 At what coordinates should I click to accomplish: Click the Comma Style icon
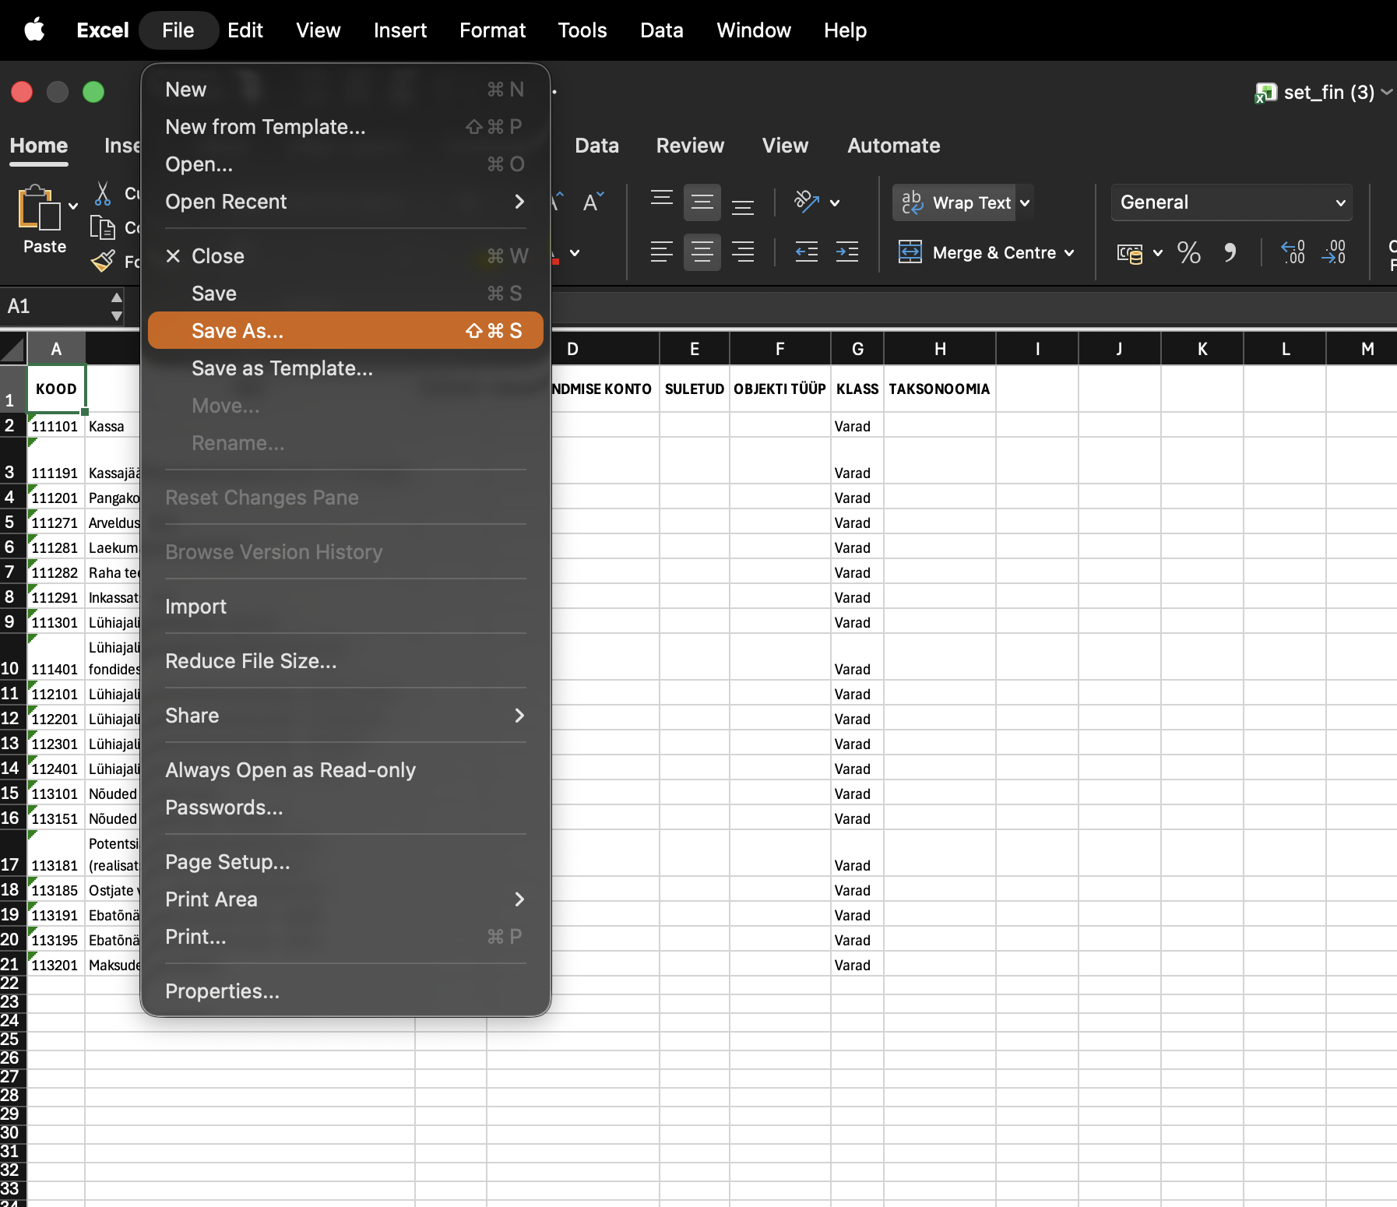coord(1230,252)
